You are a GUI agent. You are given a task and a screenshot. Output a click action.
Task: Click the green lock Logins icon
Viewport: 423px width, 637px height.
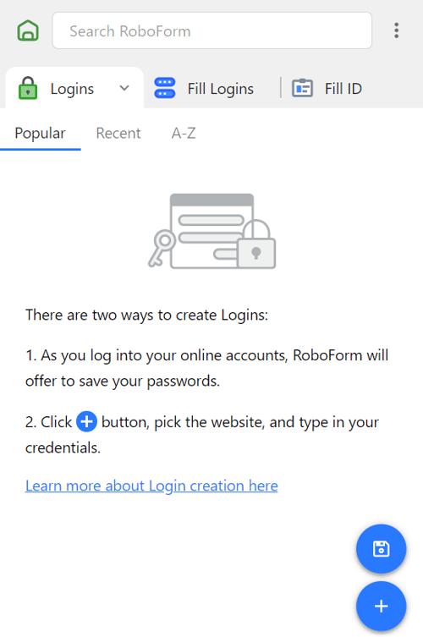click(x=28, y=88)
